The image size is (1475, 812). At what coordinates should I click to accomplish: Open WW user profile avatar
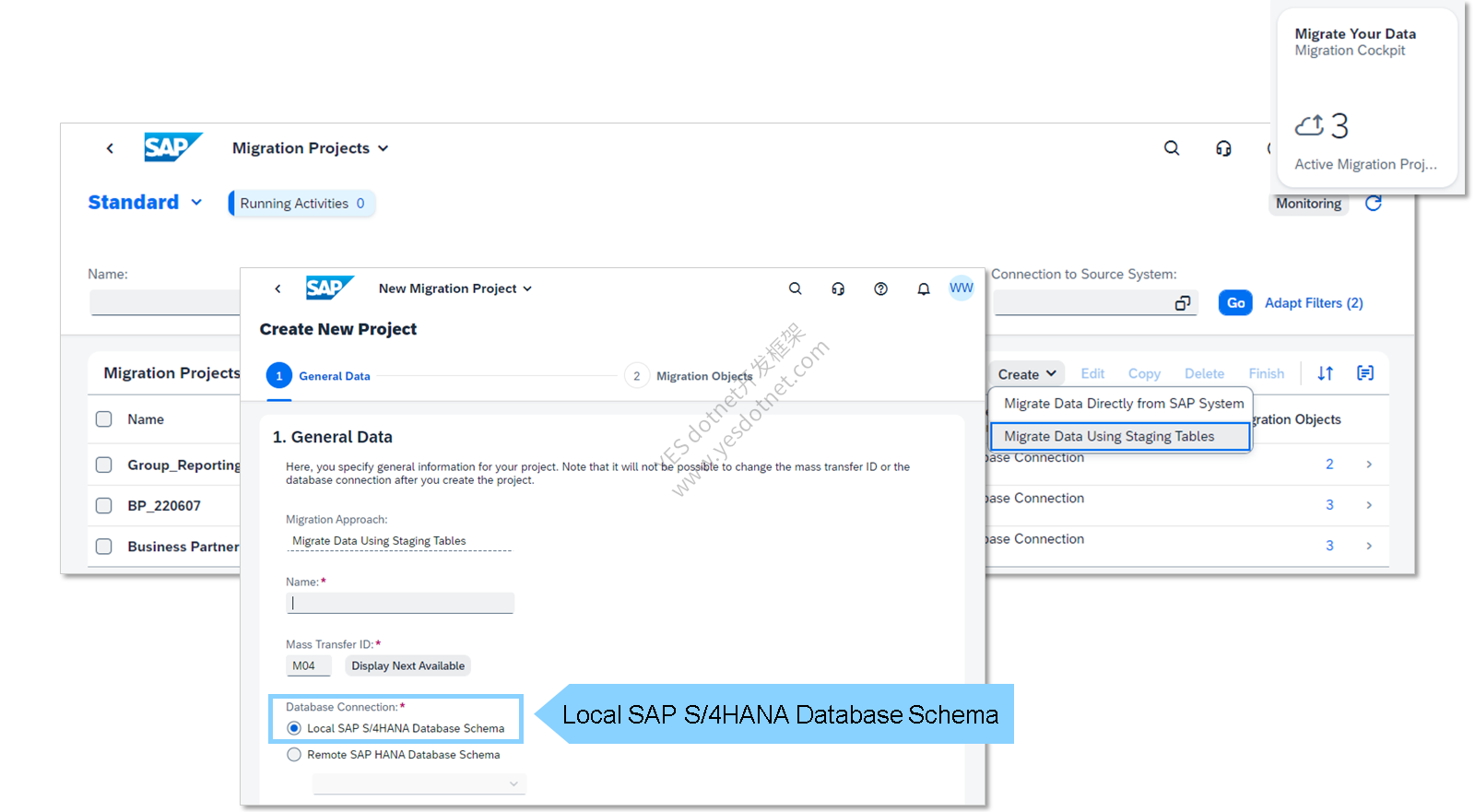click(x=962, y=288)
